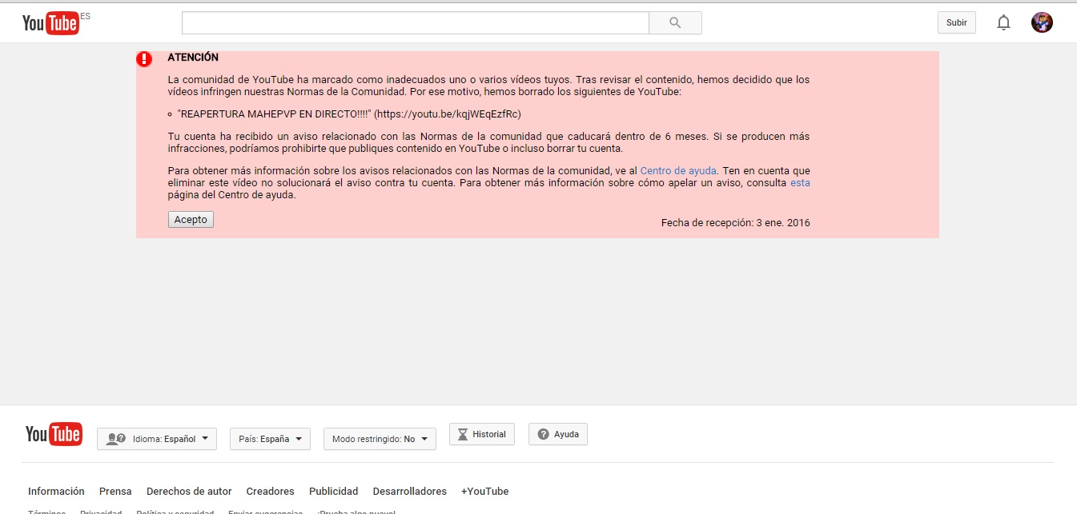Click the Fecha de recepción: 3 ene. 2016 text
This screenshot has height=514, width=1077.
pos(736,223)
